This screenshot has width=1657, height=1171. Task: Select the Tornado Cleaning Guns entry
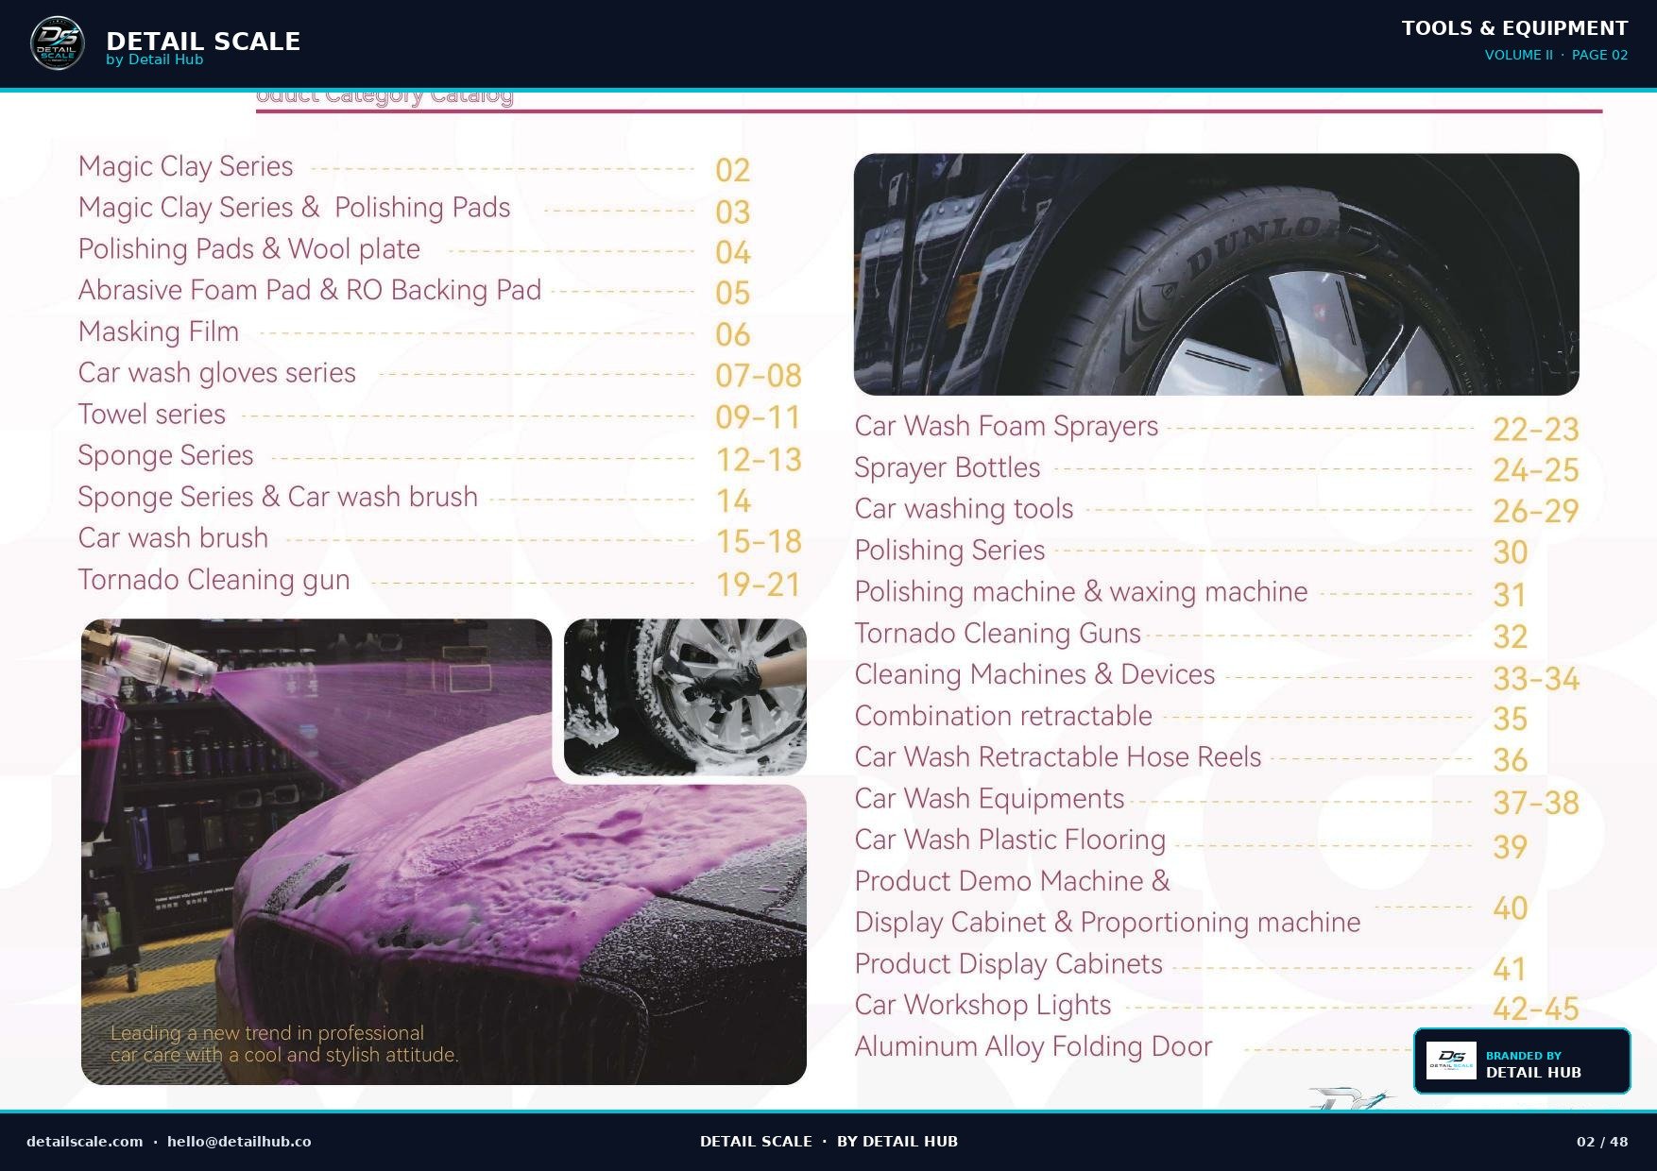click(x=998, y=634)
